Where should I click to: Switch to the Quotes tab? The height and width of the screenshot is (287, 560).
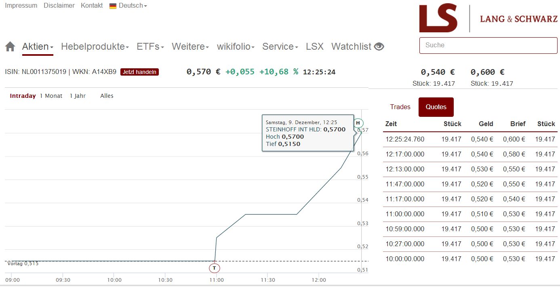[x=436, y=107]
